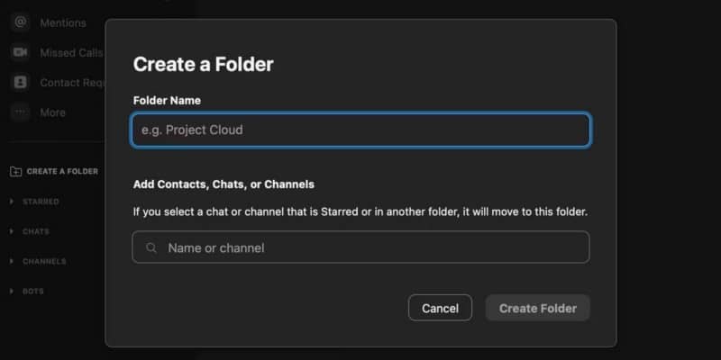
Task: Open the Mentions sidebar item
Action: 62,22
